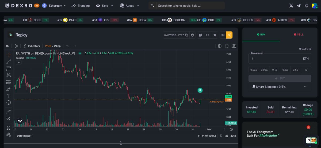Image resolution: width=321 pixels, height=148 pixels.
Task: Open the emoji icons tool
Action: coord(9,102)
